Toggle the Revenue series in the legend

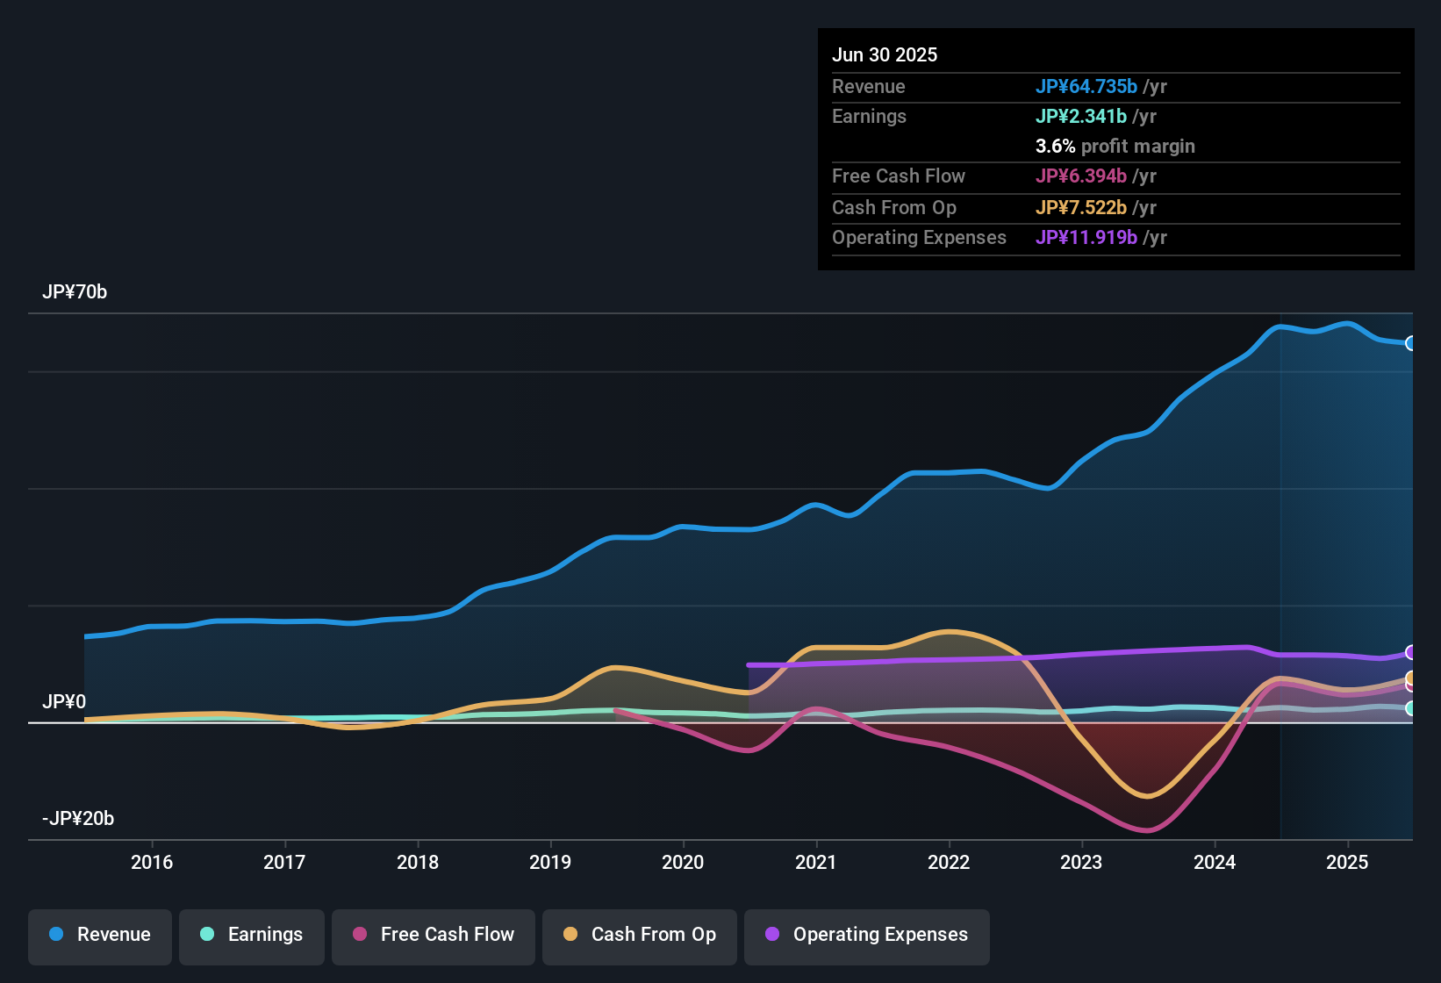pyautogui.click(x=100, y=935)
